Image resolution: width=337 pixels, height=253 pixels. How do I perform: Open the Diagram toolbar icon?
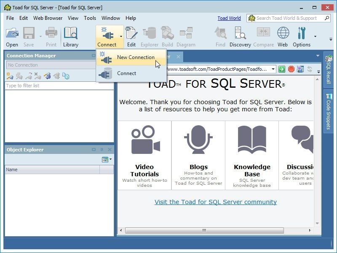click(x=186, y=33)
